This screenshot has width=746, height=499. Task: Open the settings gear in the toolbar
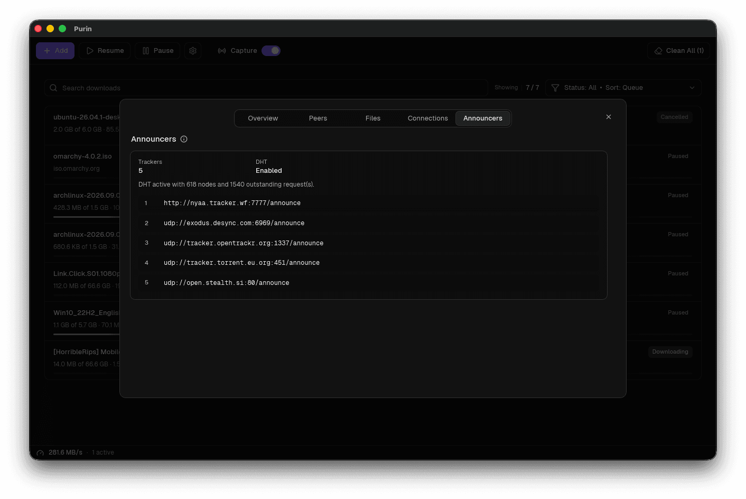(193, 51)
